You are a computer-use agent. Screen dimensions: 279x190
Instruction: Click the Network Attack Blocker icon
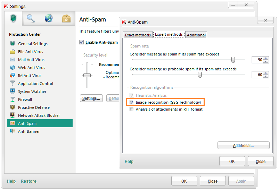[x=13, y=115]
